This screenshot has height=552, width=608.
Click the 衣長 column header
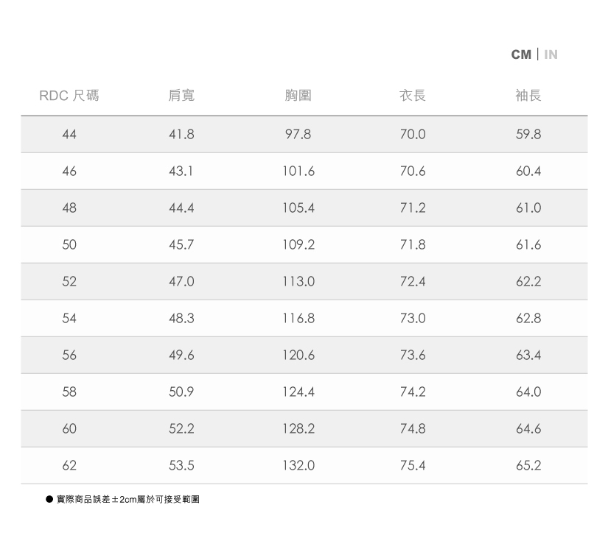(413, 96)
